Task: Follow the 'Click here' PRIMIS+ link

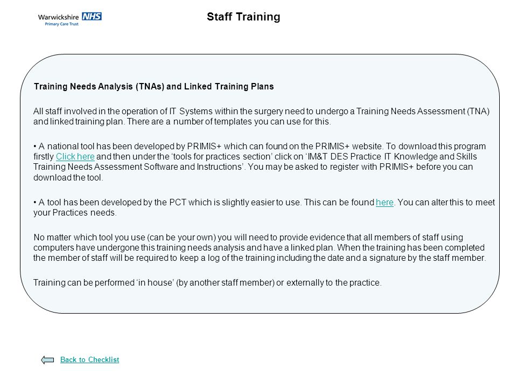Action: (75, 156)
